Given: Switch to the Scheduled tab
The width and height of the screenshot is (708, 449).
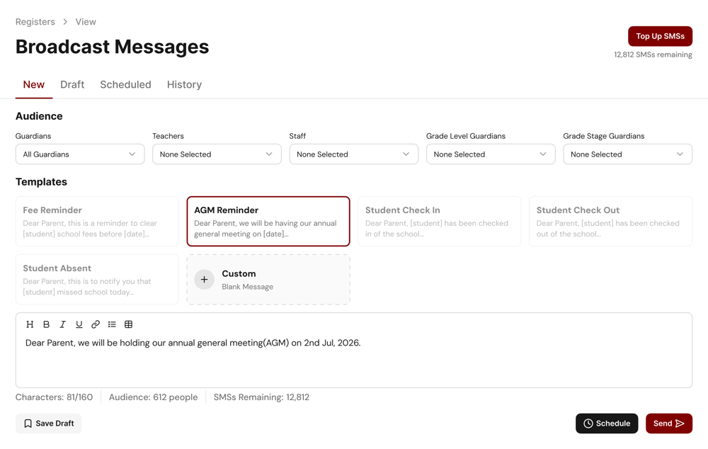Looking at the screenshot, I should point(125,84).
